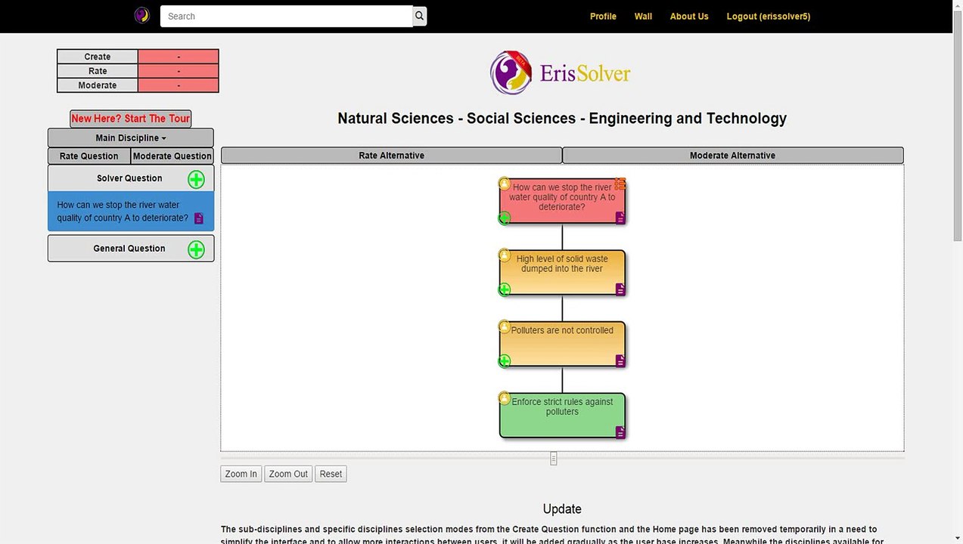Click the ErisSolver main logo
This screenshot has width=963, height=544.
pyautogui.click(x=561, y=73)
